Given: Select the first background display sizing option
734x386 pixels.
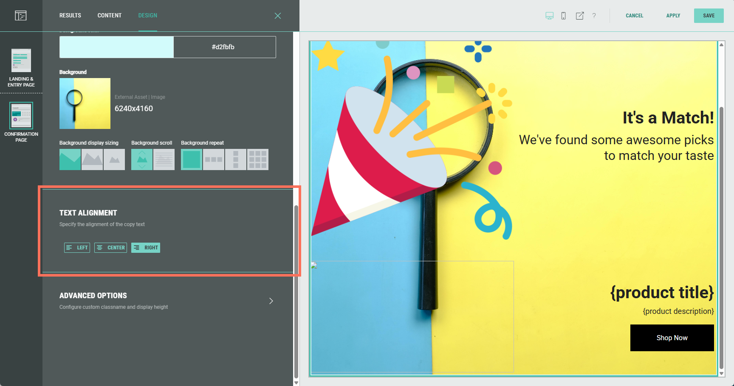Looking at the screenshot, I should (x=70, y=159).
